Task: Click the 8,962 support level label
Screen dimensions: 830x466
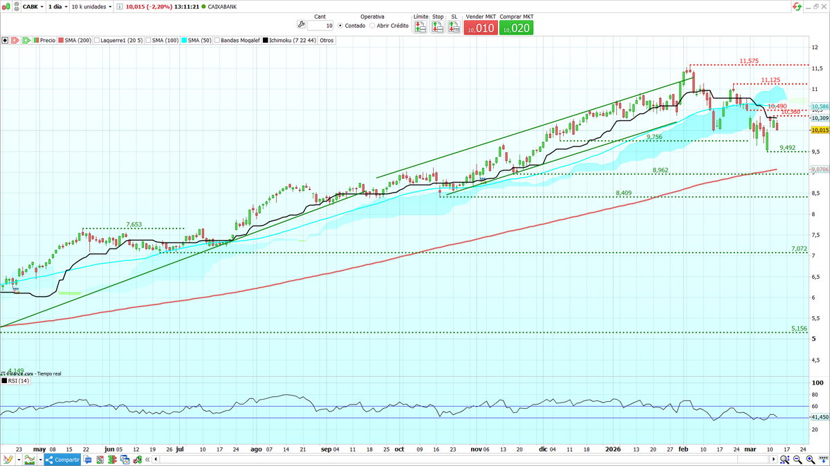Action: point(661,171)
